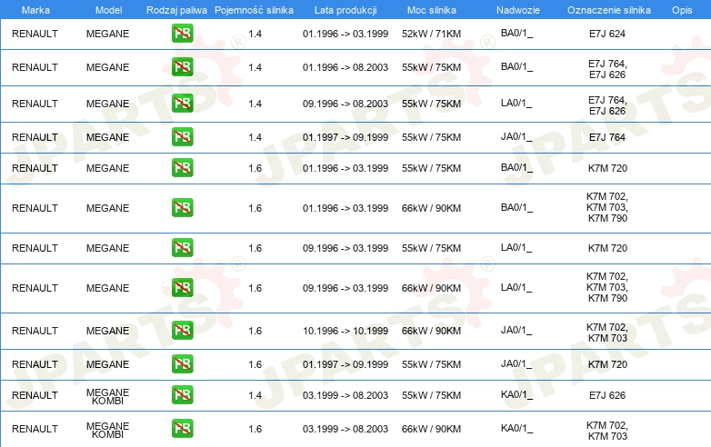This screenshot has width=711, height=447.
Task: Click the fuel icon in the BA0/1_ K7M 720 row
Action: (x=182, y=167)
